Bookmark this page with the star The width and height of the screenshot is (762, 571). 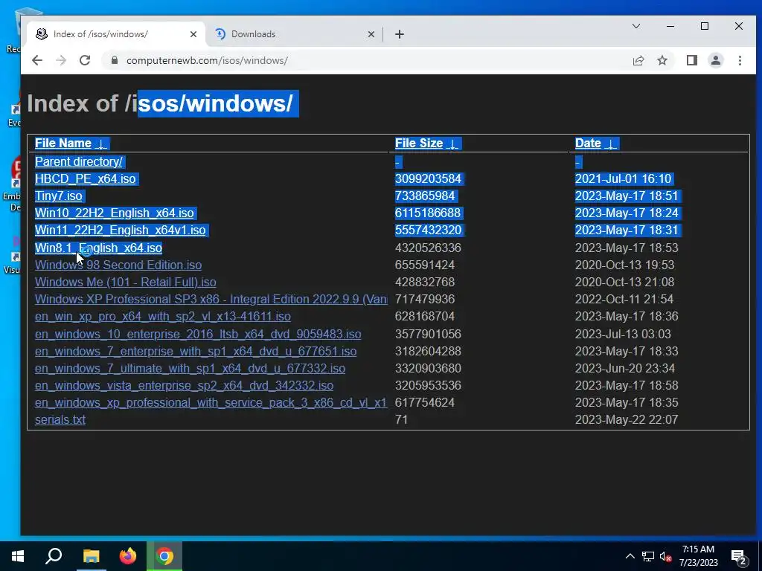pos(662,60)
